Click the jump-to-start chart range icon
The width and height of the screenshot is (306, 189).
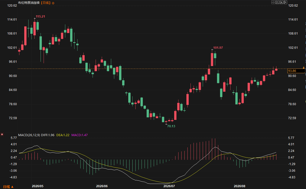pos(277,2)
